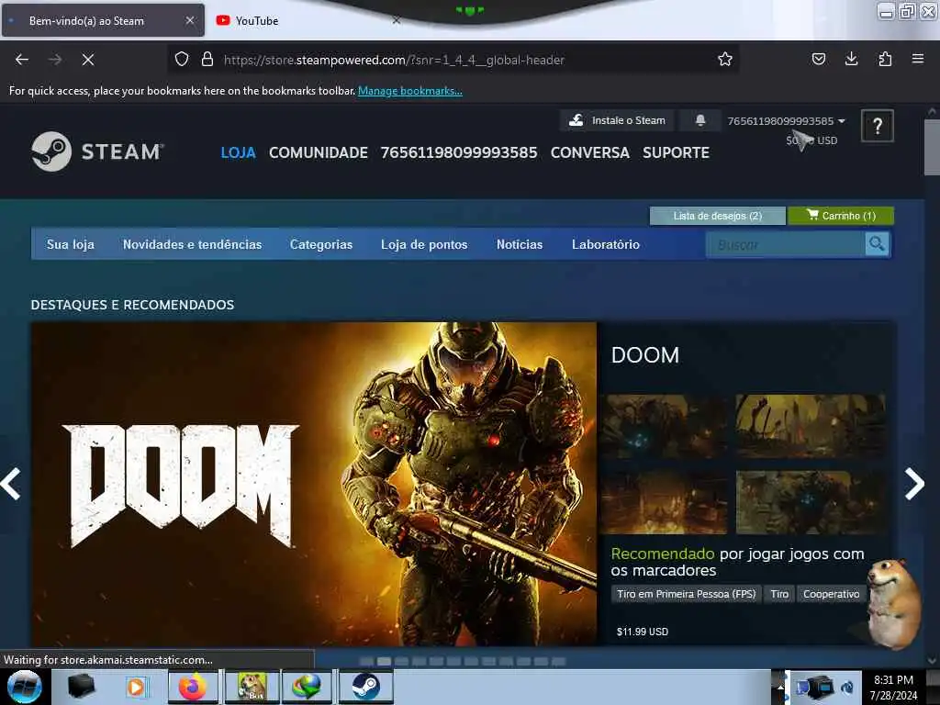940x705 pixels.
Task: Open the Firefox hamburger menu
Action: point(918,59)
